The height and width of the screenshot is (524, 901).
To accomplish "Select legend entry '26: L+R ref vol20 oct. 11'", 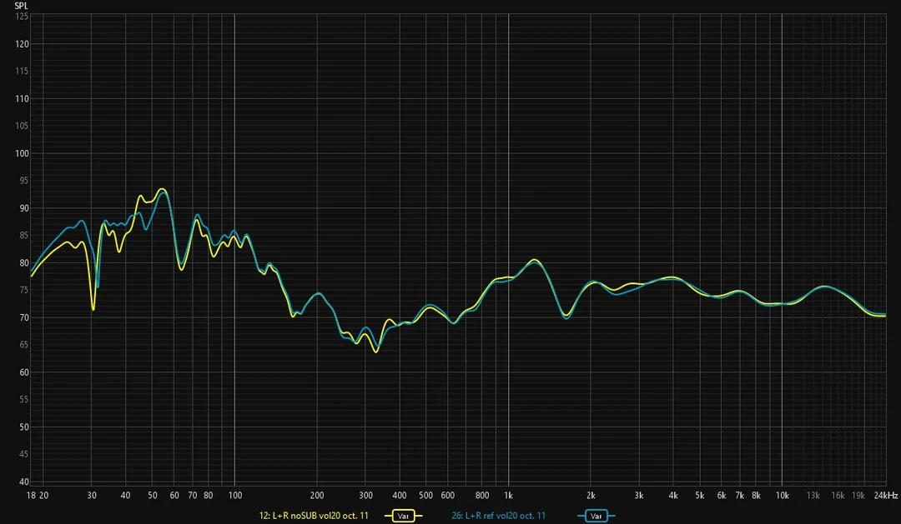I will pos(498,516).
